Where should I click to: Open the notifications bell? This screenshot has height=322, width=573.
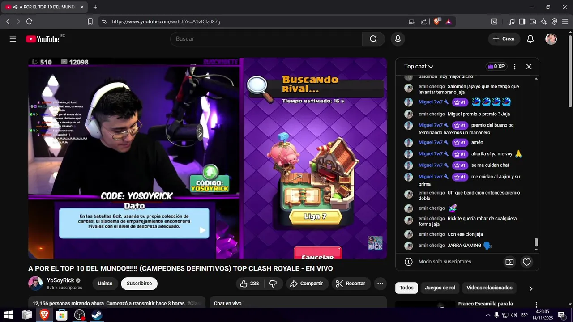coord(530,39)
